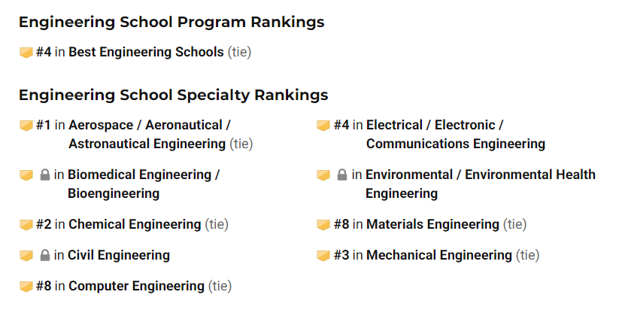
Task: Open the Best Engineering Schools link
Action: (146, 53)
